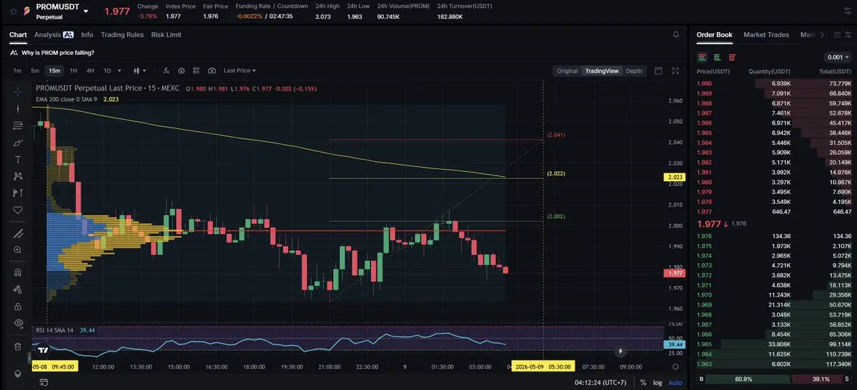Open the Risk Limit tab
Screen dimensions: 857x390
pos(166,34)
